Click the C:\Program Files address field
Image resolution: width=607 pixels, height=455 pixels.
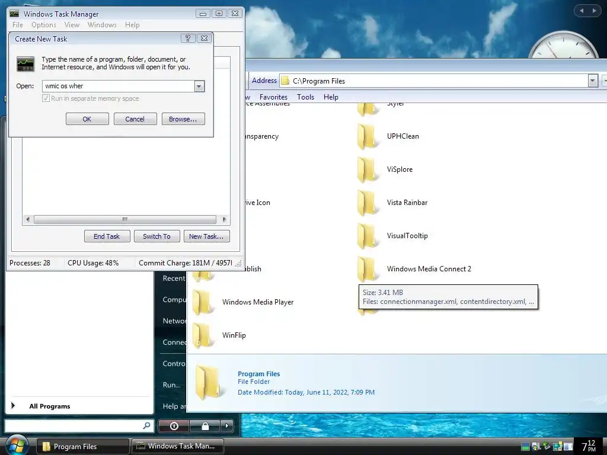click(x=433, y=81)
